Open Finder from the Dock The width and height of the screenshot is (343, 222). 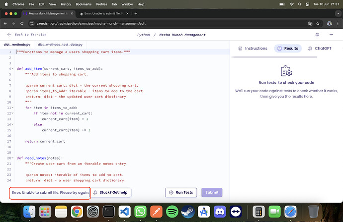pos(29,212)
